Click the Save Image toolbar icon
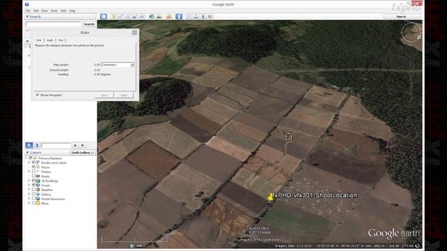Viewport: 447px width, 251px height. [203, 17]
